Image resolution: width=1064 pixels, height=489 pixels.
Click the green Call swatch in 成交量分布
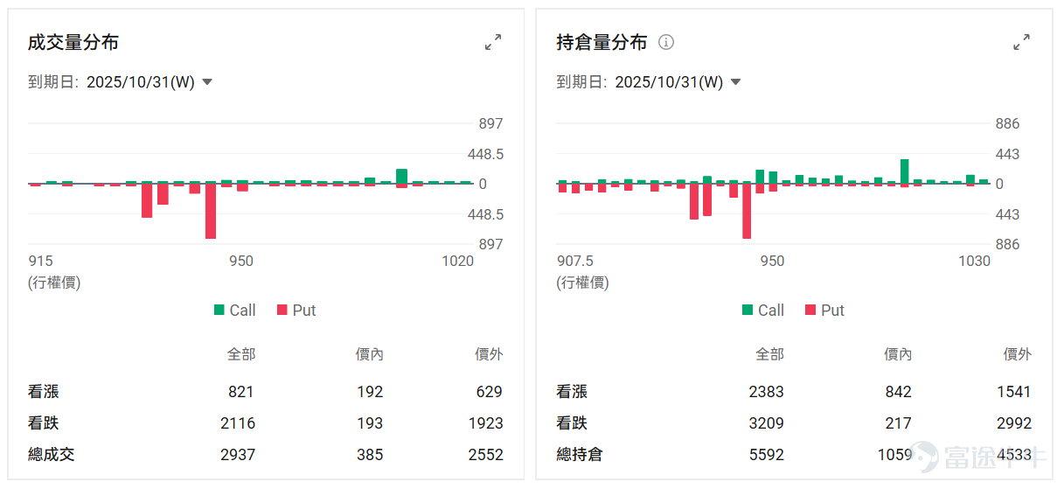click(x=219, y=310)
